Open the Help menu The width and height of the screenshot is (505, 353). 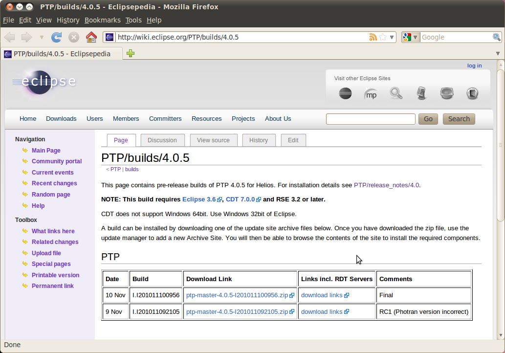(154, 20)
